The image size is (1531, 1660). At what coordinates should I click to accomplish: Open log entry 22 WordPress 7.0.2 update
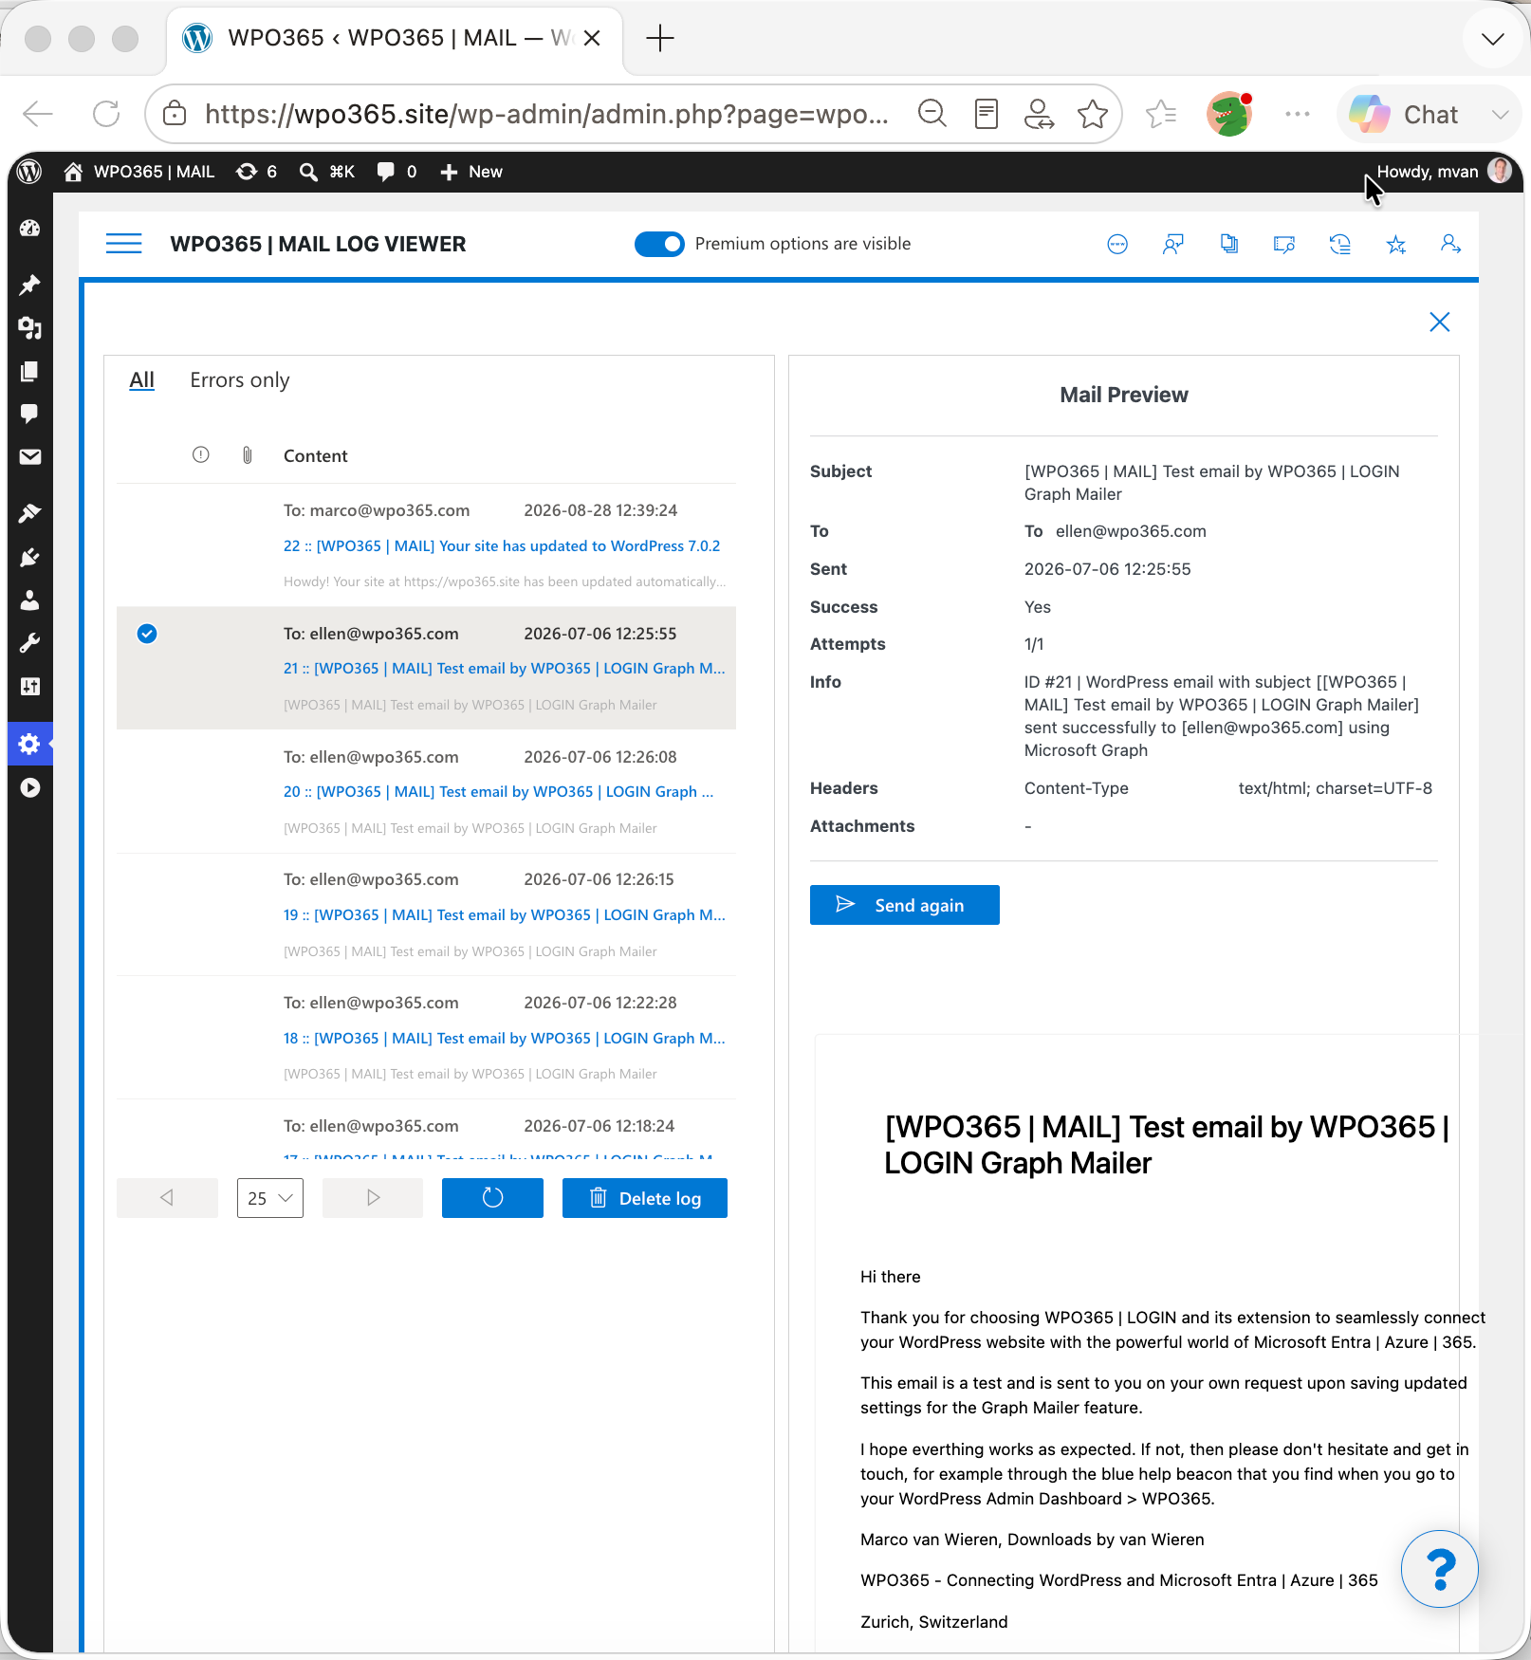[502, 546]
